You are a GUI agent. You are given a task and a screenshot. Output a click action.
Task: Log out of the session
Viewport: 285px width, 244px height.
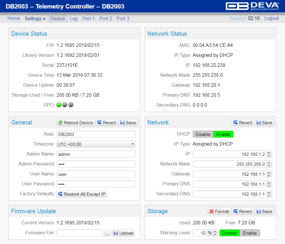point(271,18)
